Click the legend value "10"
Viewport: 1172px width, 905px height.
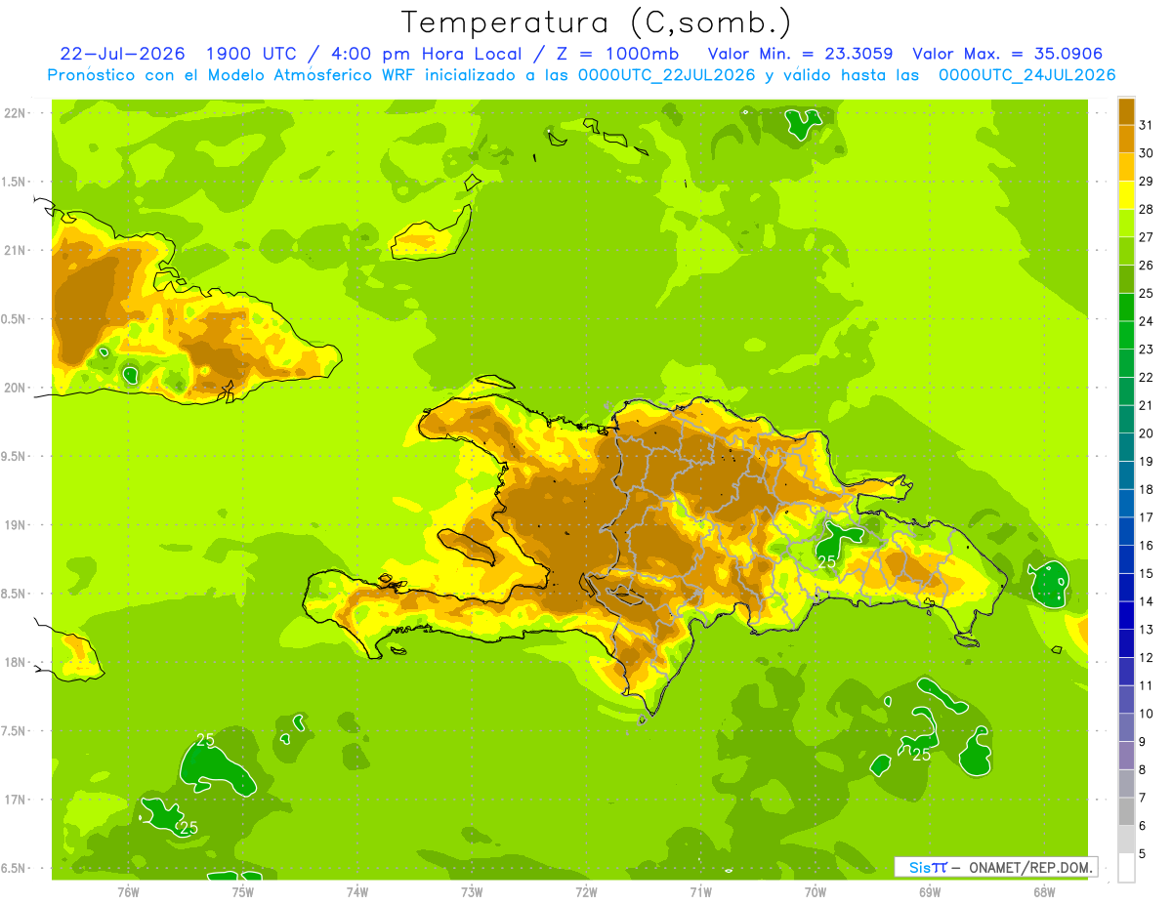[1147, 714]
